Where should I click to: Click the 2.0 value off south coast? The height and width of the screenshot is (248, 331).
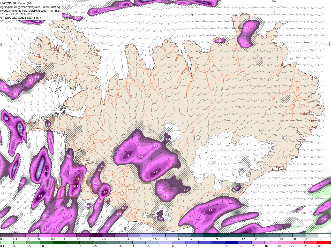coord(210,210)
